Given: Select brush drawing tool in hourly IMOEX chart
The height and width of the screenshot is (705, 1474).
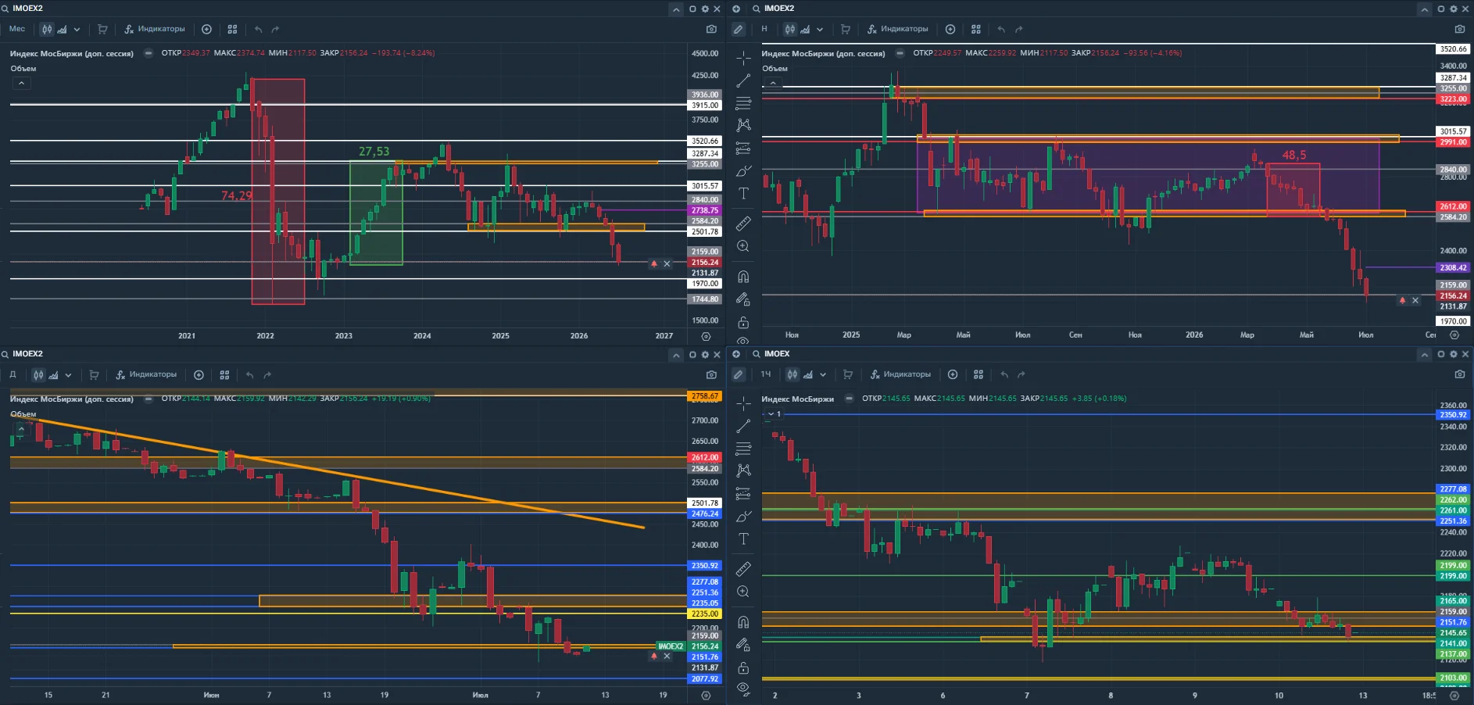Looking at the screenshot, I should coord(743,516).
